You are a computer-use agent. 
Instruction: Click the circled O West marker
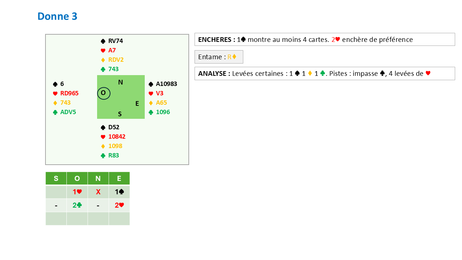point(104,93)
